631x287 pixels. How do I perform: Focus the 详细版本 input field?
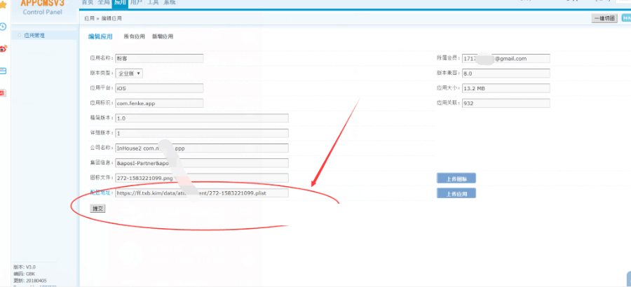coord(202,133)
